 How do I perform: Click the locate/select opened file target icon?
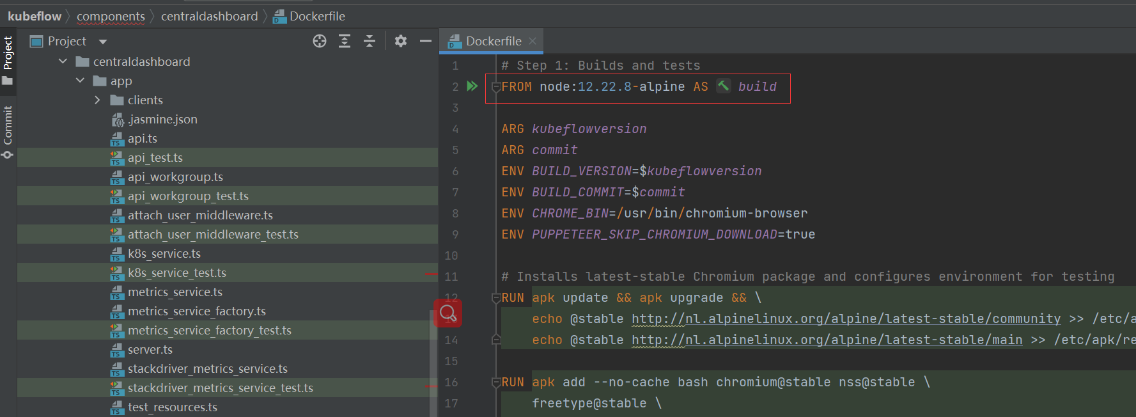pos(320,42)
